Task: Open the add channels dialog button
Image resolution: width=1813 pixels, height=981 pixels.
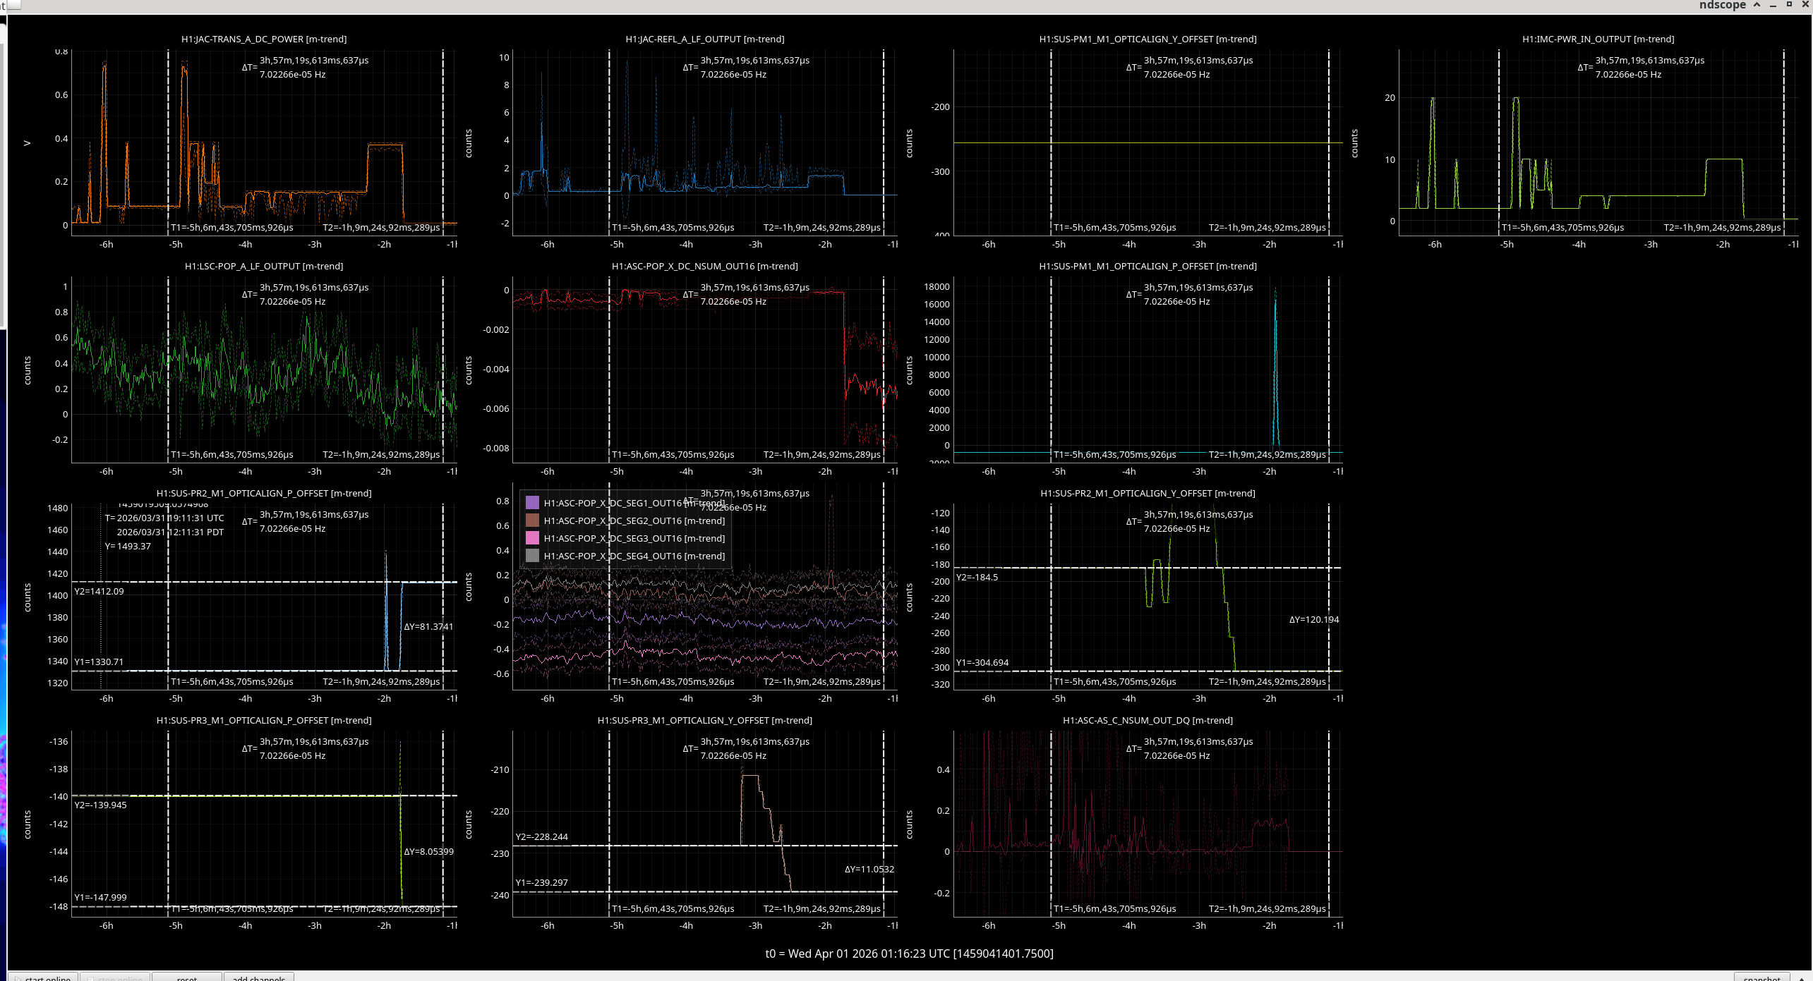Action: (259, 977)
